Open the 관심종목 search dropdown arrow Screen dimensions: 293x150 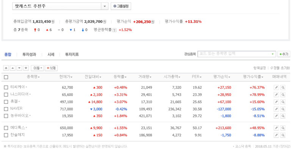(273, 54)
